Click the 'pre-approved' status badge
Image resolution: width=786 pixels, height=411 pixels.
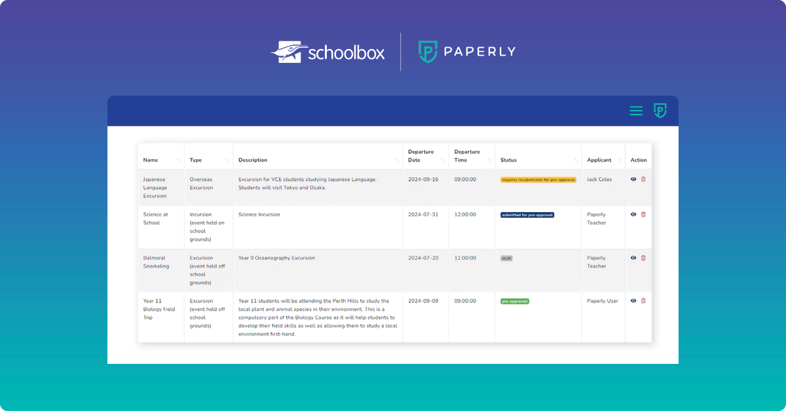(515, 300)
